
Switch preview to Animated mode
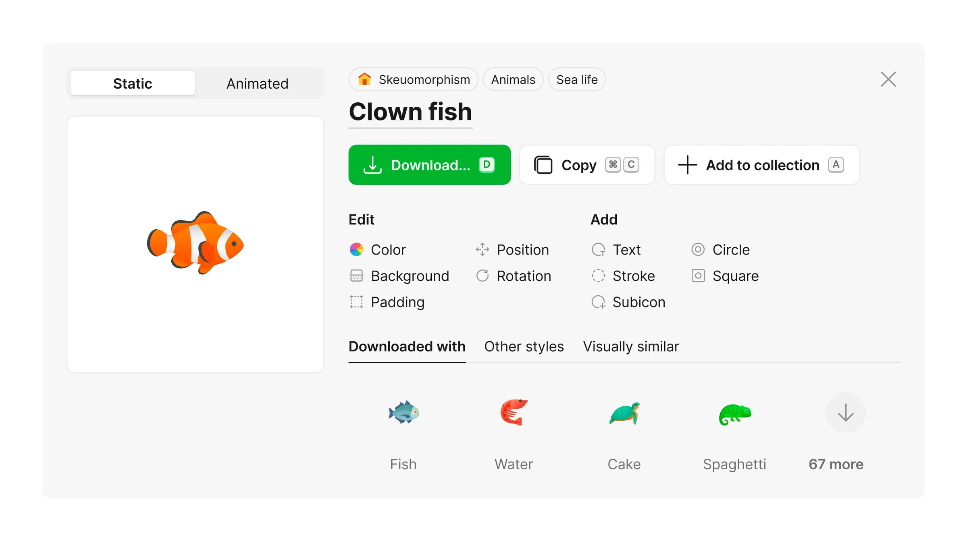click(x=257, y=84)
